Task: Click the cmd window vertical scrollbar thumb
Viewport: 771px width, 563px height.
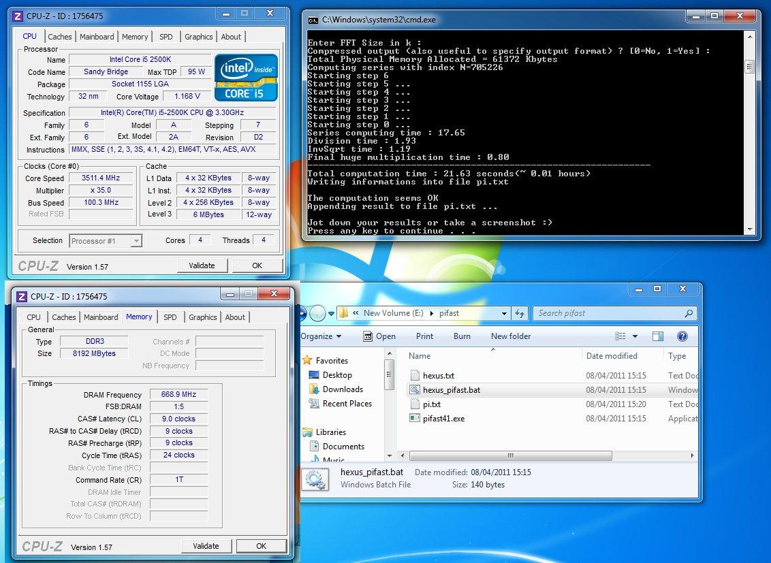Action: 749,67
